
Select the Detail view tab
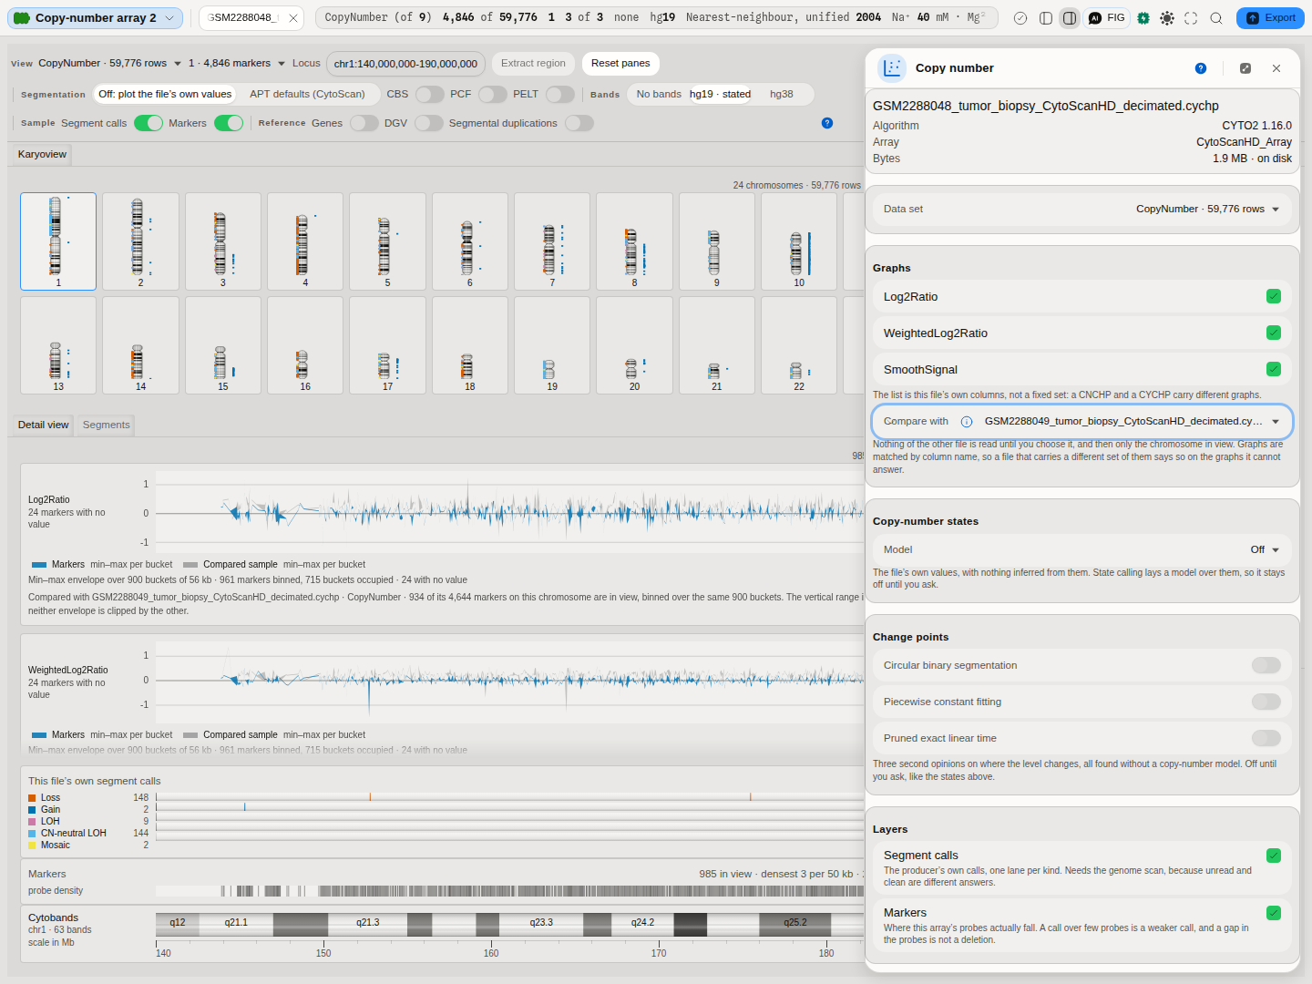tap(43, 425)
